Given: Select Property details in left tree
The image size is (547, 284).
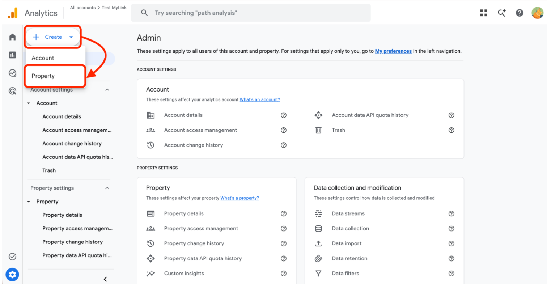Looking at the screenshot, I should pyautogui.click(x=62, y=215).
